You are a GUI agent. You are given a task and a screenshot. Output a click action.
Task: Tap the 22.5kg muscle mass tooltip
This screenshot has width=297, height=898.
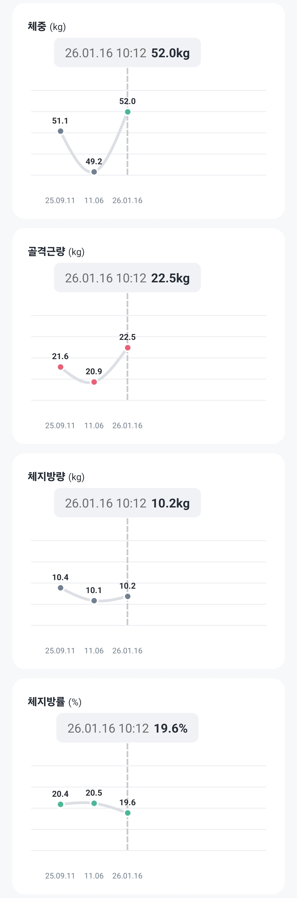[x=127, y=278]
